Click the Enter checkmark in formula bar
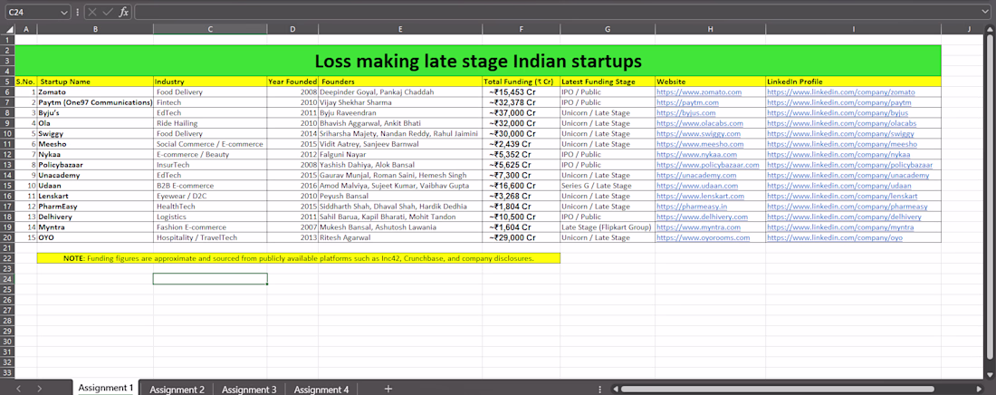 [108, 12]
